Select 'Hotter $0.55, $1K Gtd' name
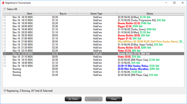 129,57
